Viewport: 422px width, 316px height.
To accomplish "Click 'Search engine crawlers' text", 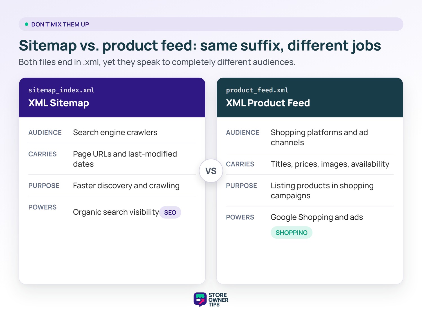I will tap(115, 133).
